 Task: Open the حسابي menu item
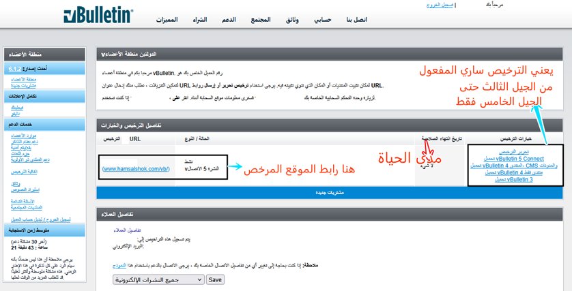(x=323, y=20)
